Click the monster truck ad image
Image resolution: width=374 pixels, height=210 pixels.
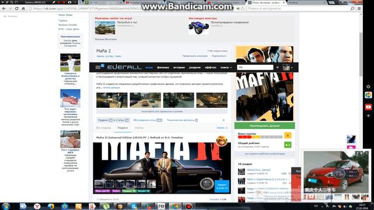click(x=199, y=28)
